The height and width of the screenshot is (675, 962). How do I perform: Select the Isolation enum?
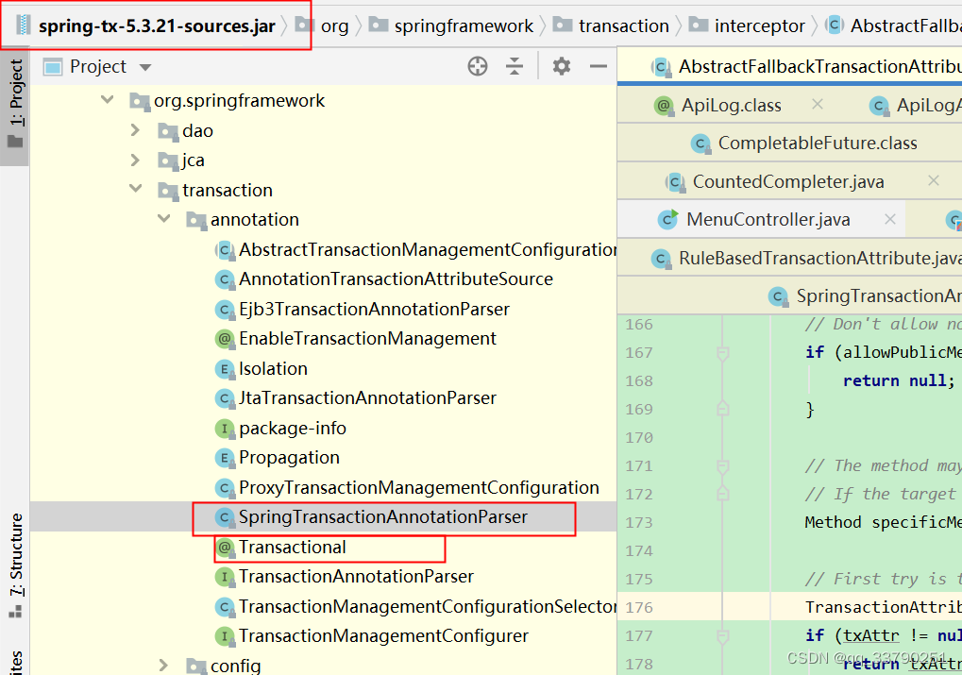tap(262, 369)
